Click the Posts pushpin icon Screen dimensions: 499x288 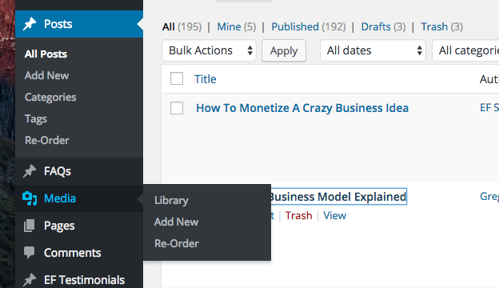(30, 24)
